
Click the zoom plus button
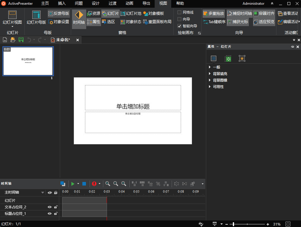tap(268, 224)
